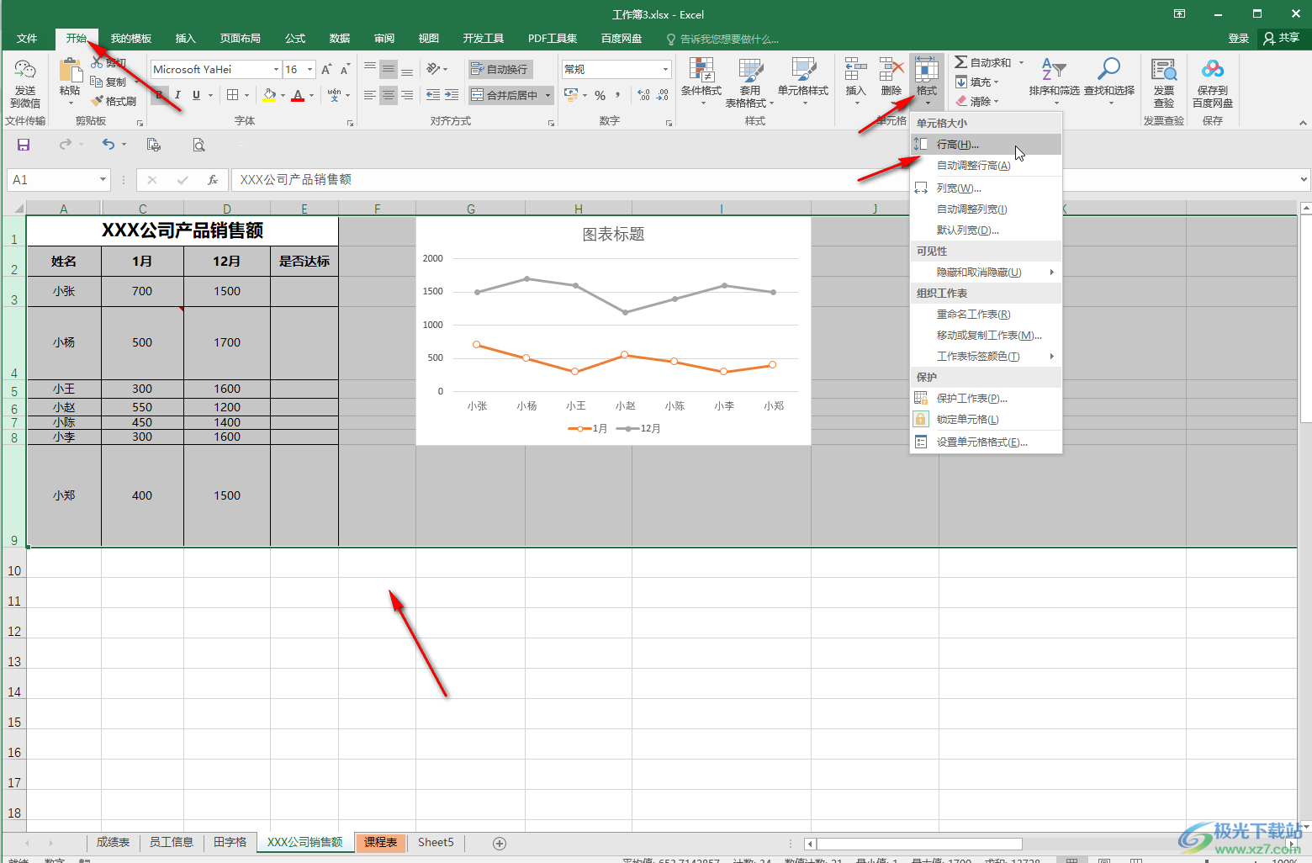Click the Format Painter (格式刷) button
The image size is (1312, 863).
point(114,101)
